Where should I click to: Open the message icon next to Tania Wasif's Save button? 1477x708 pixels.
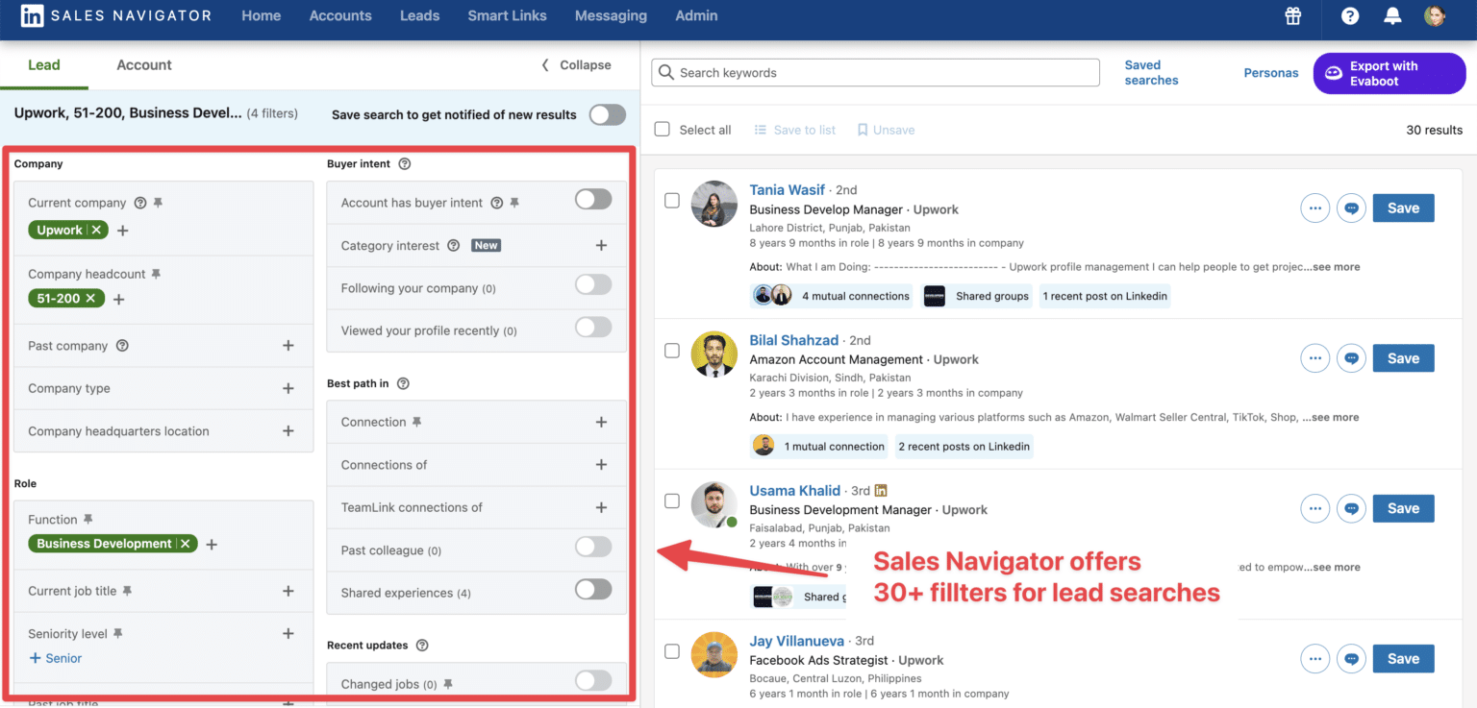coord(1351,208)
